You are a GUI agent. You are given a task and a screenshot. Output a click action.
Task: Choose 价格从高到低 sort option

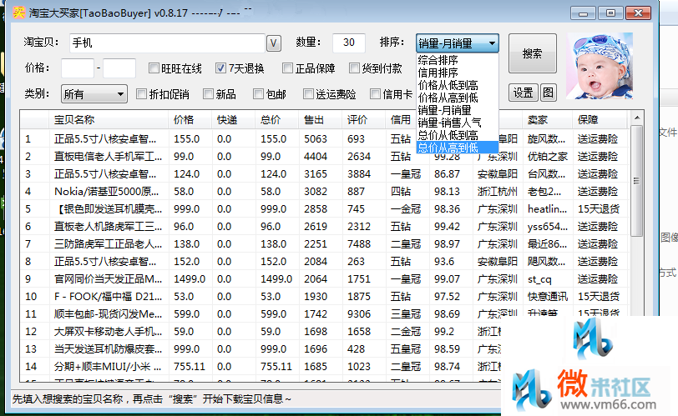click(x=458, y=98)
